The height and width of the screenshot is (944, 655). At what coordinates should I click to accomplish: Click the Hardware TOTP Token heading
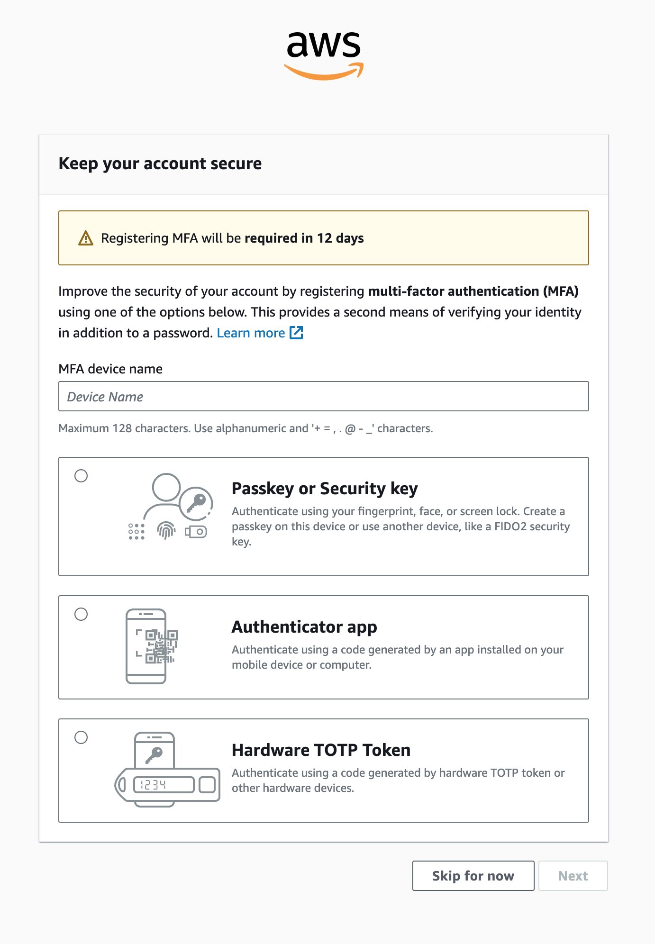[321, 750]
